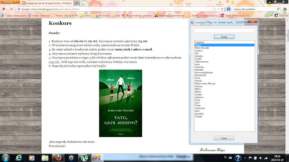
Task: Click the 'Tato, gdzie jedziemy?' book cover
Action: 121,103
